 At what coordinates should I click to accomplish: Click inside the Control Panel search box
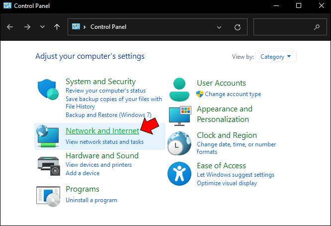(x=283, y=27)
